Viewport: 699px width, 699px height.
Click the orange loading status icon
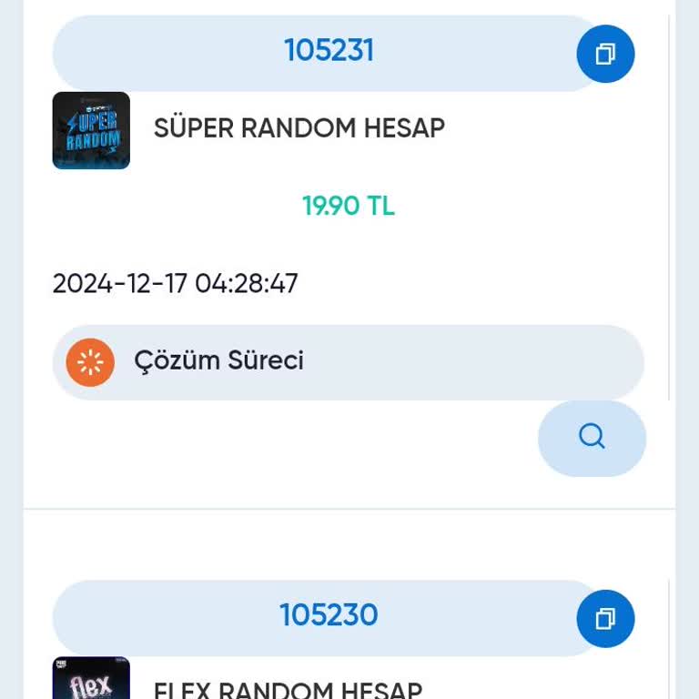[90, 362]
